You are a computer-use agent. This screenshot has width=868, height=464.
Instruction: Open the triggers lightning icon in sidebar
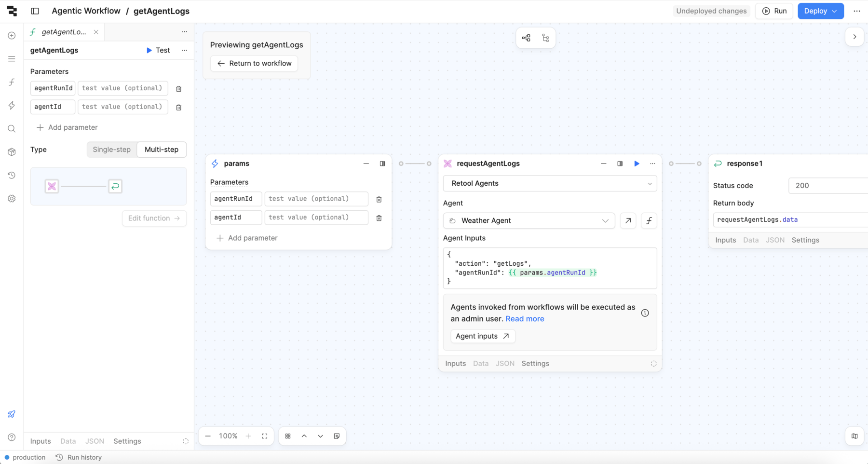tap(12, 105)
